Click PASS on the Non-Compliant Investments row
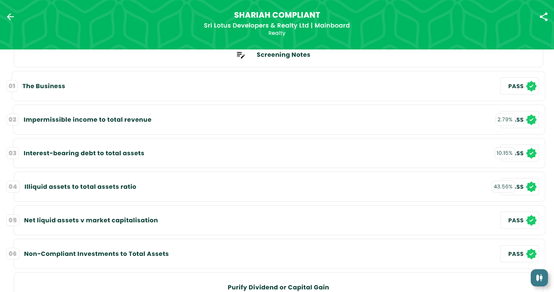The image size is (554, 292). 516,254
